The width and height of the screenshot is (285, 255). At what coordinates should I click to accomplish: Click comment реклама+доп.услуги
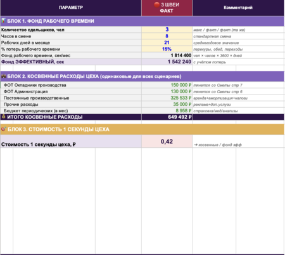pyautogui.click(x=212, y=105)
